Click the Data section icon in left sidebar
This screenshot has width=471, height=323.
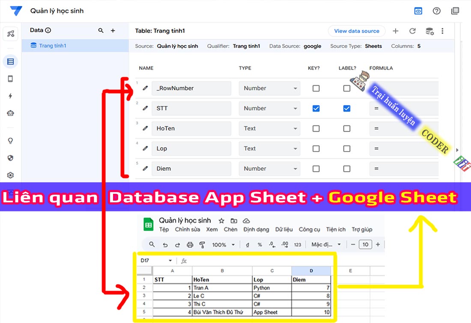click(10, 62)
